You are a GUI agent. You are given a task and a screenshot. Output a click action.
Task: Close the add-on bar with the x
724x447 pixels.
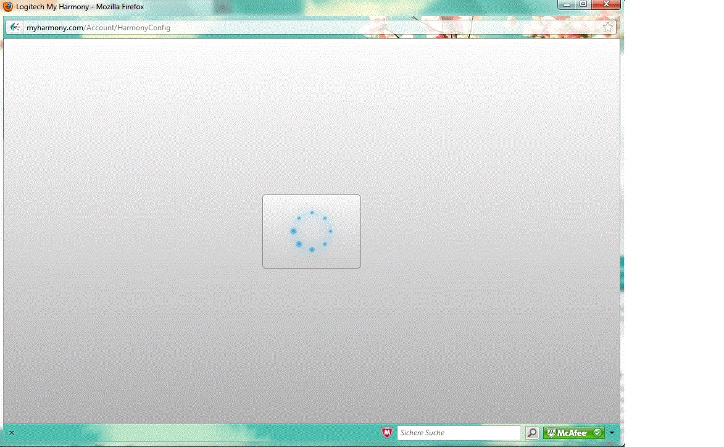[12, 433]
